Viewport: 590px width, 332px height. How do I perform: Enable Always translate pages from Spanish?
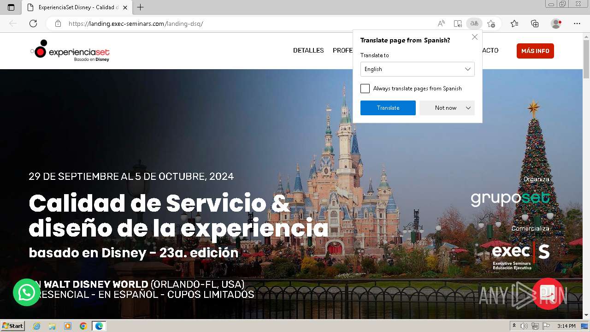click(365, 89)
